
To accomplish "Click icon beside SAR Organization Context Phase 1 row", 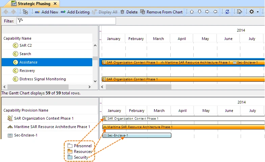I will coord(10,118).
